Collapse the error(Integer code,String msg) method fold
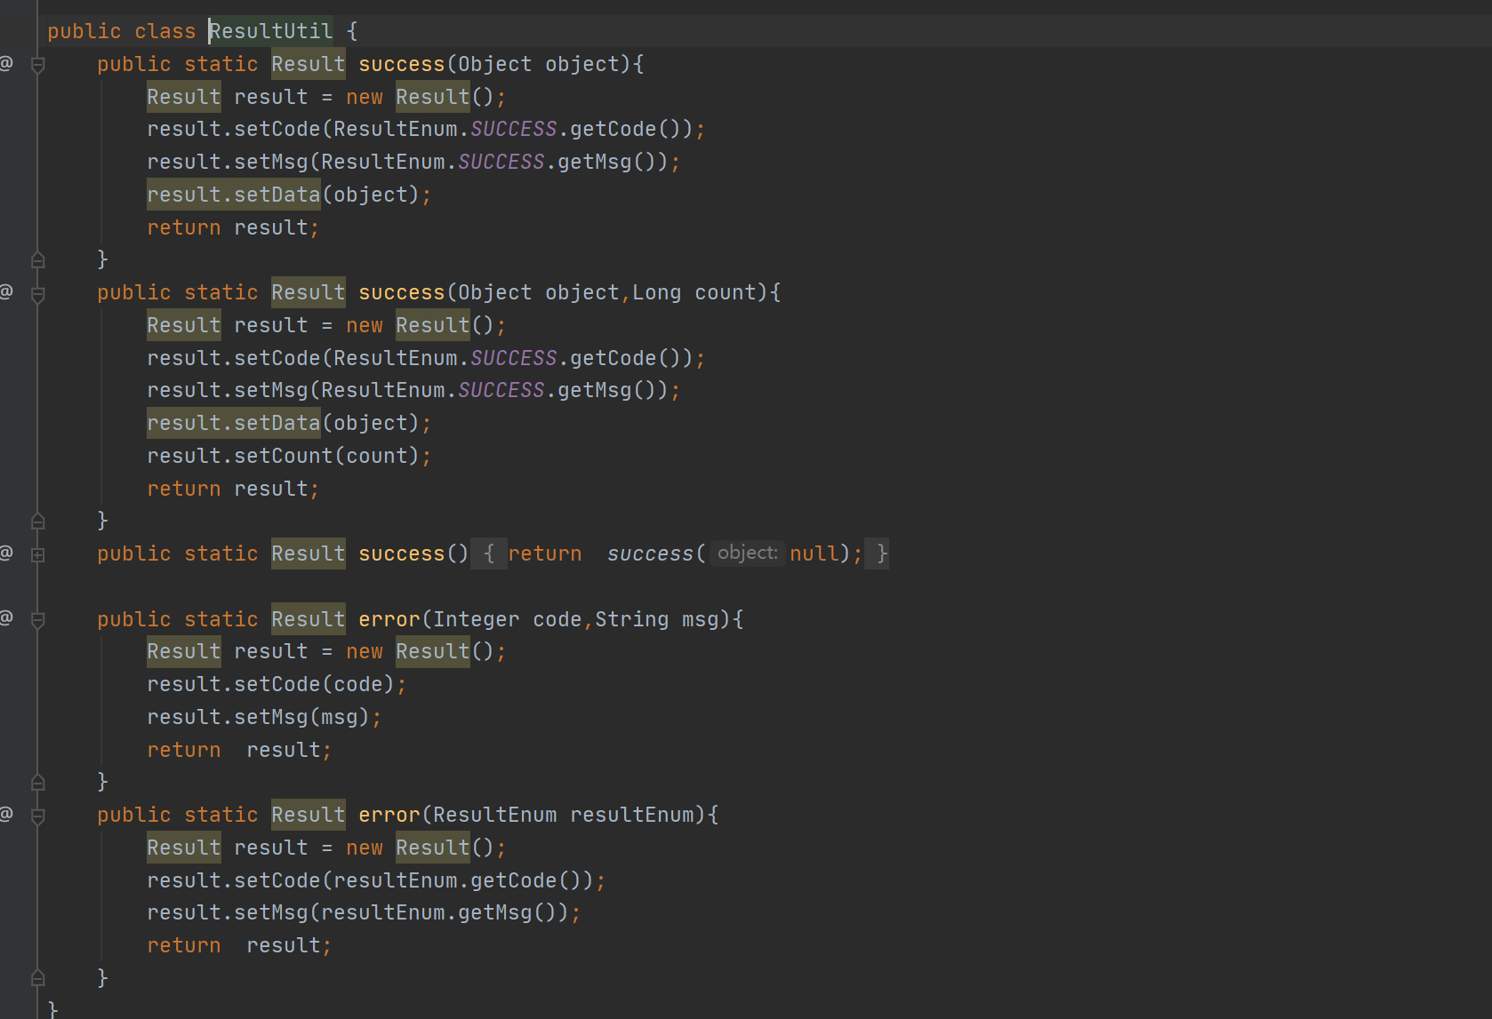Viewport: 1492px width, 1019px height. point(37,620)
